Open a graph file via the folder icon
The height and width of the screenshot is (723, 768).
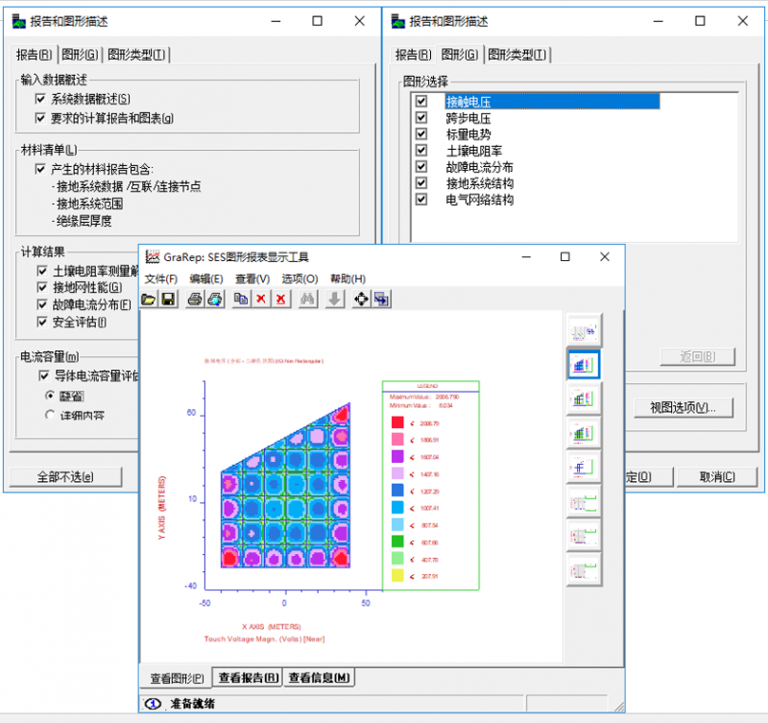click(x=149, y=299)
